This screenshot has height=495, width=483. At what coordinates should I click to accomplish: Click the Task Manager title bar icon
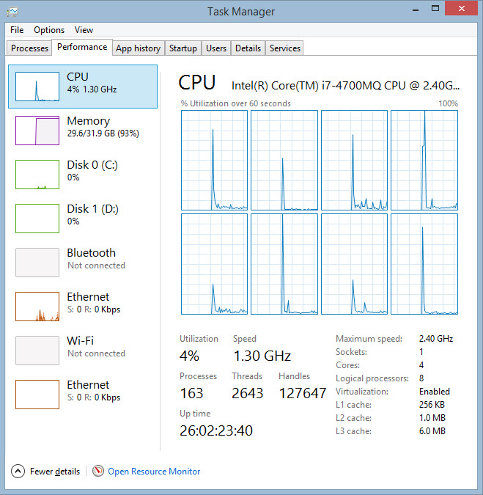12,11
